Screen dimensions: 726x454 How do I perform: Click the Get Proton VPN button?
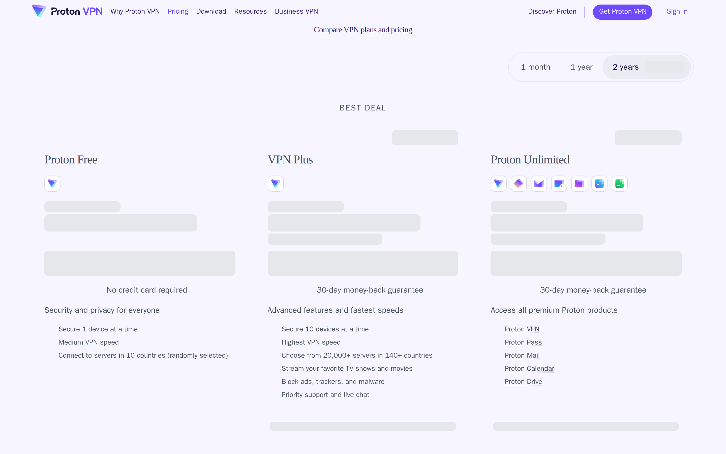coord(622,12)
